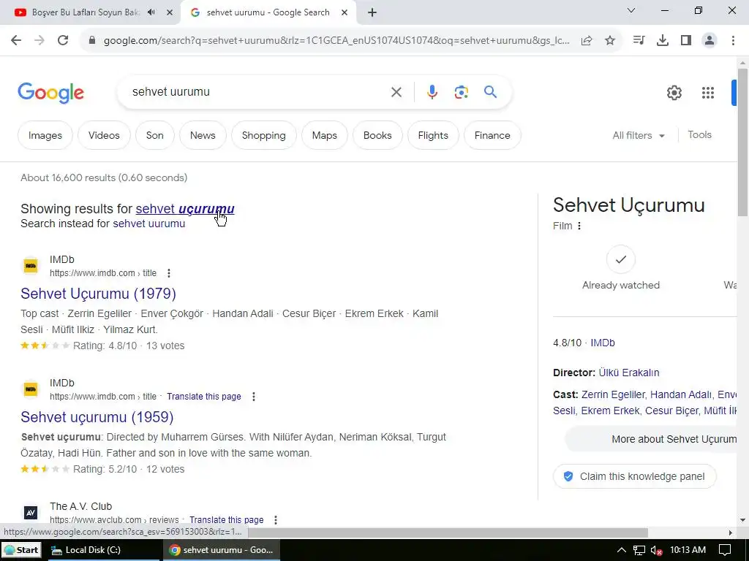Select the Flights filter

click(x=433, y=135)
